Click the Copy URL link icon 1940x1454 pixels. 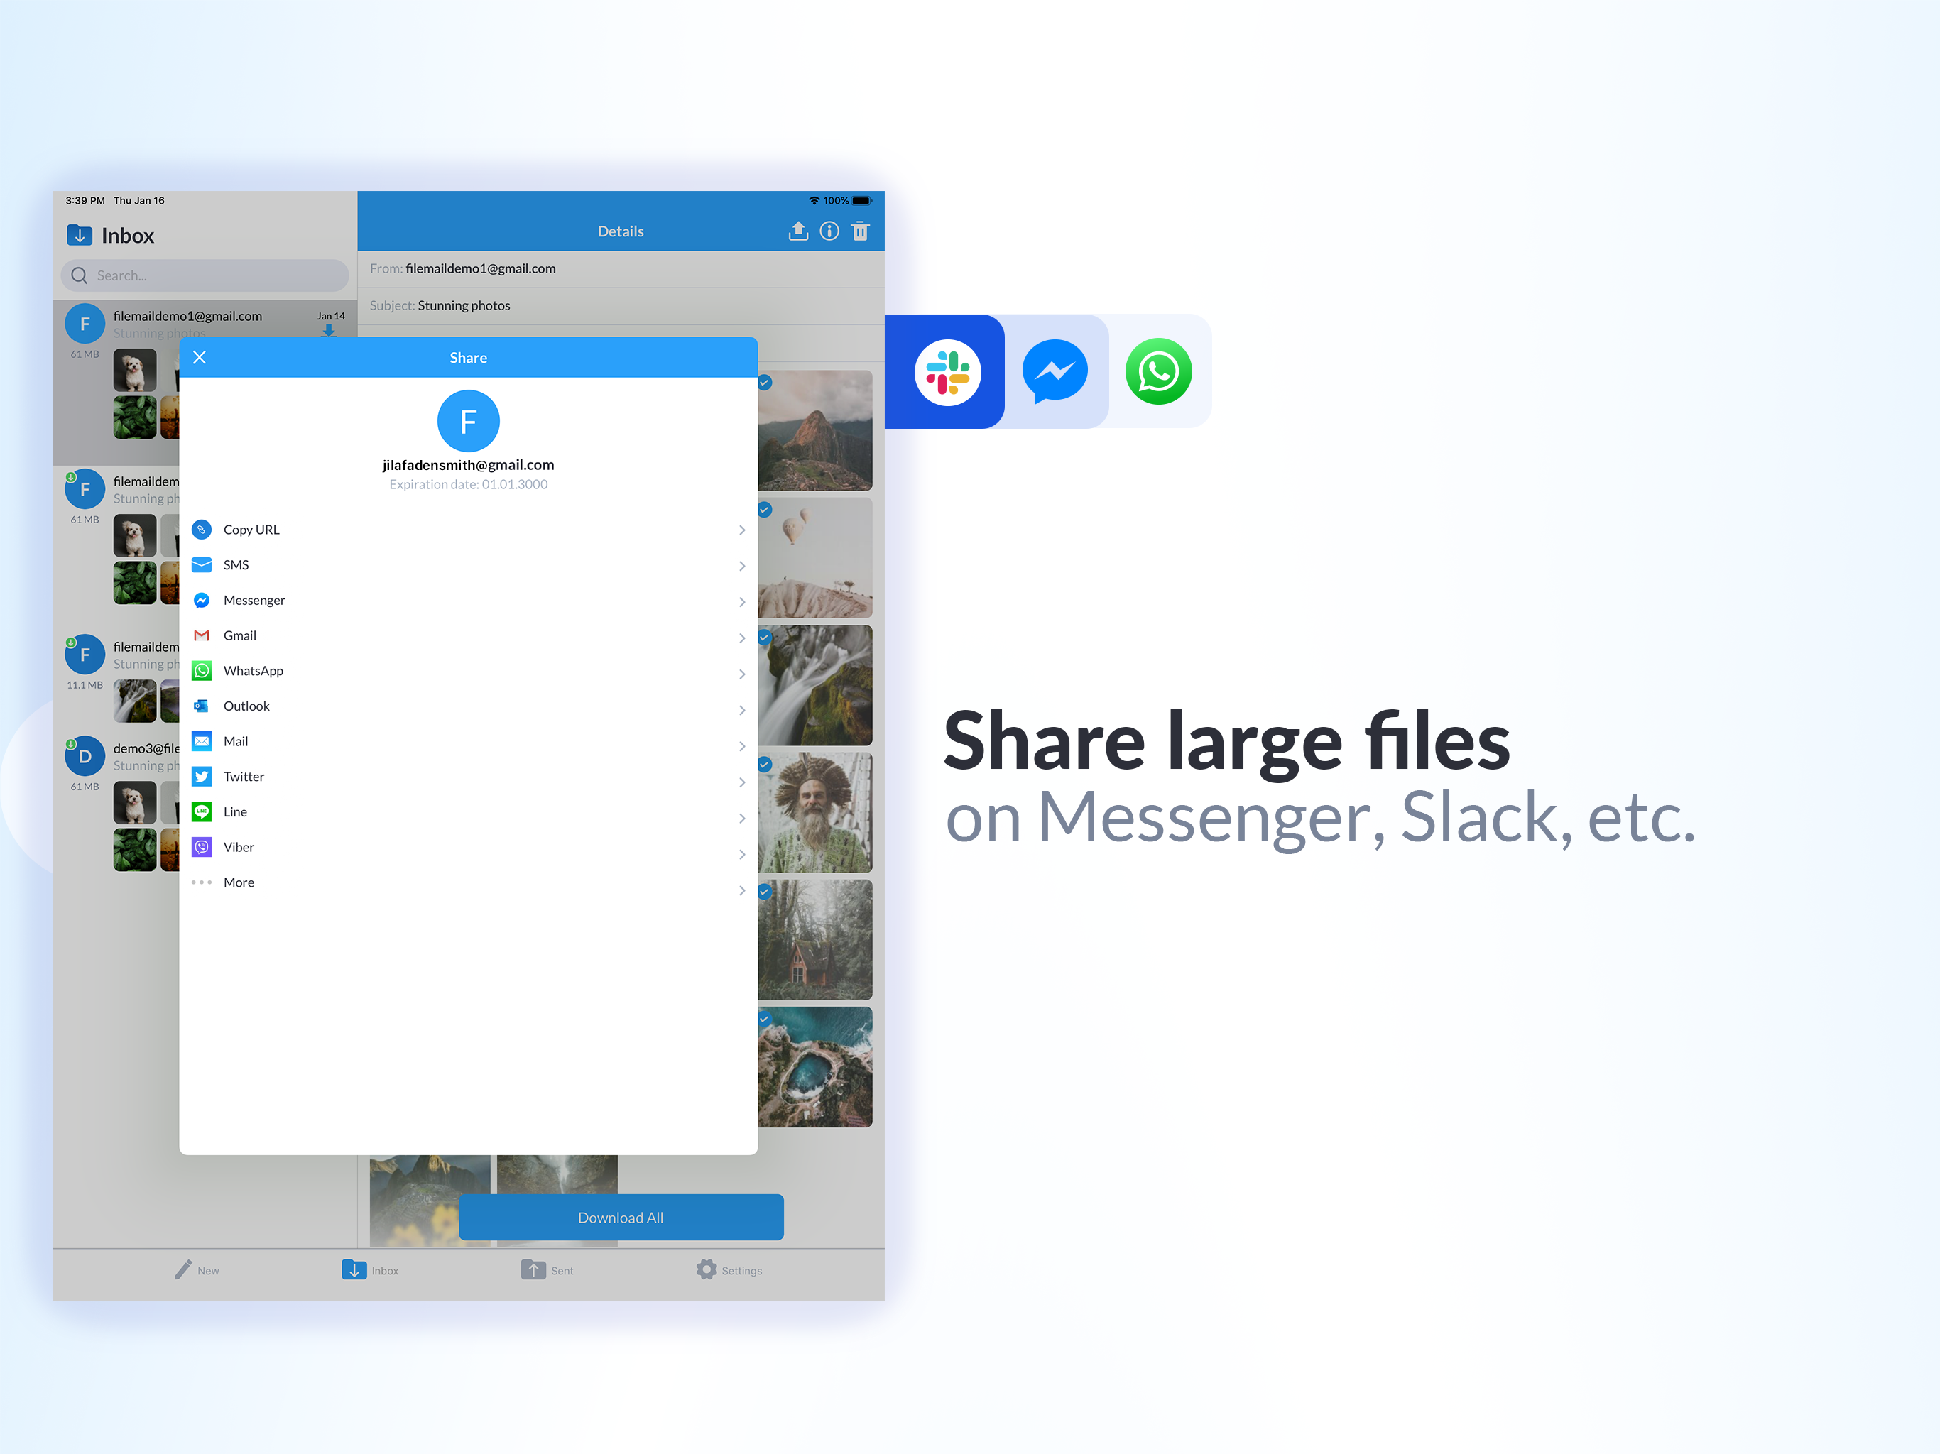point(202,530)
